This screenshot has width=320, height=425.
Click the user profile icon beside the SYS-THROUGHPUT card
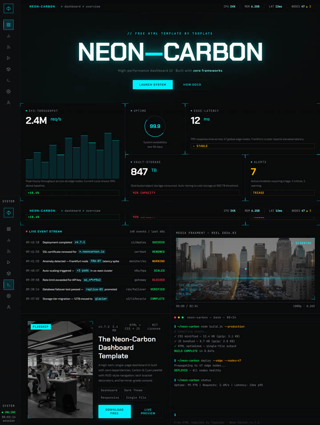click(x=8, y=103)
